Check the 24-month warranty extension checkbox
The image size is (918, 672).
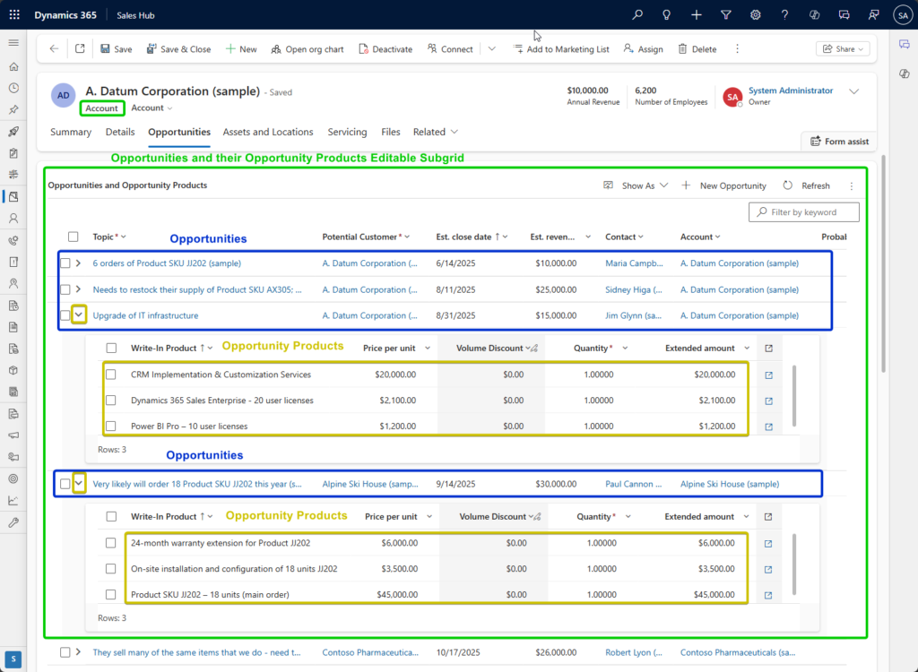pos(110,543)
